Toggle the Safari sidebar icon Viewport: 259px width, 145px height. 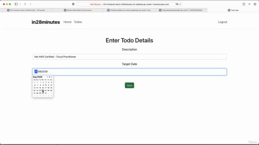[x=16, y=4]
